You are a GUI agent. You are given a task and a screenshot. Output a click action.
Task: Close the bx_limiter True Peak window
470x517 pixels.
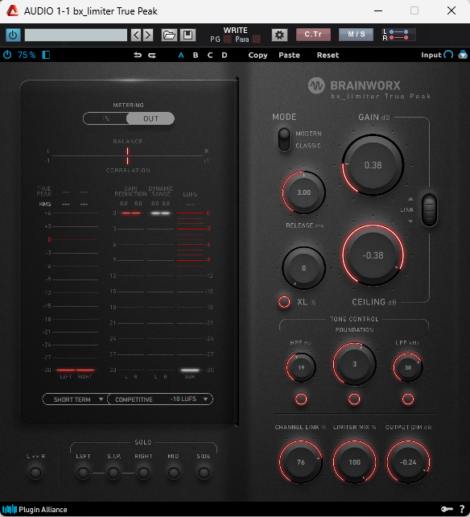point(451,10)
